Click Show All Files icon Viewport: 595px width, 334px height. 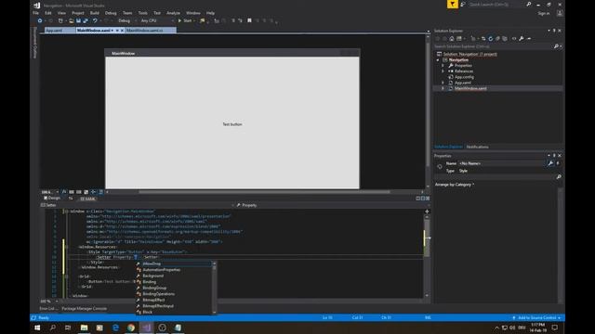[505, 39]
